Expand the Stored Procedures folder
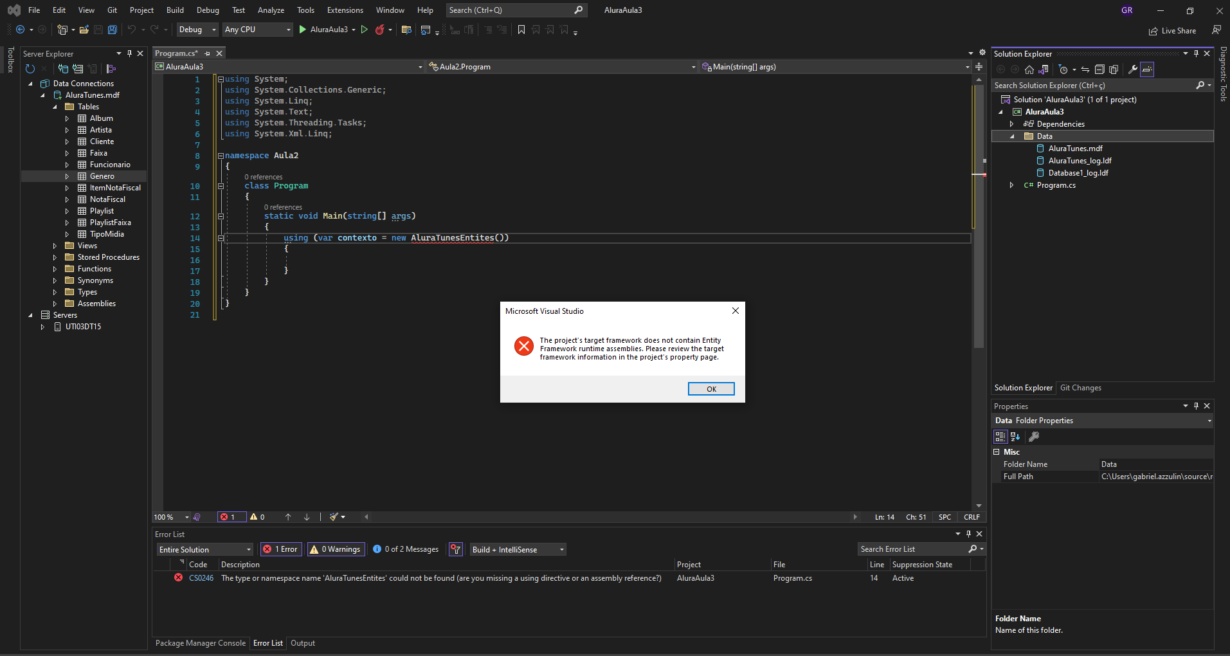This screenshot has height=656, width=1230. click(55, 257)
